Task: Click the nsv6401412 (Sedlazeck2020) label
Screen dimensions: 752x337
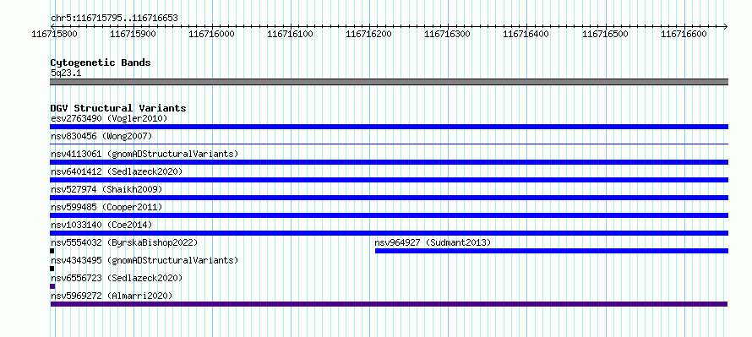Action: pyautogui.click(x=117, y=171)
